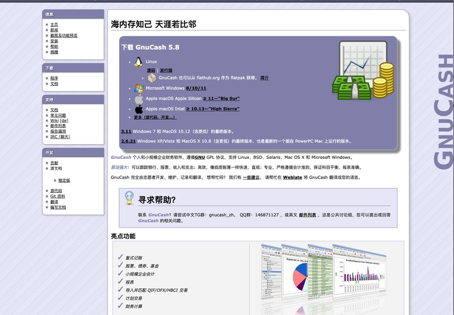Open 截图及功能预览 in the sidebar
This screenshot has height=315, width=454.
64,35
